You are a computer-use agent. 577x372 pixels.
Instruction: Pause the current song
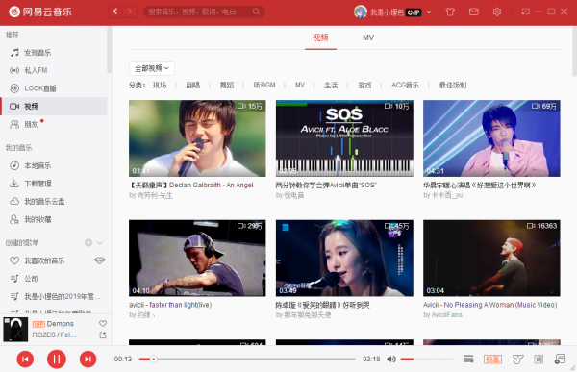57,360
